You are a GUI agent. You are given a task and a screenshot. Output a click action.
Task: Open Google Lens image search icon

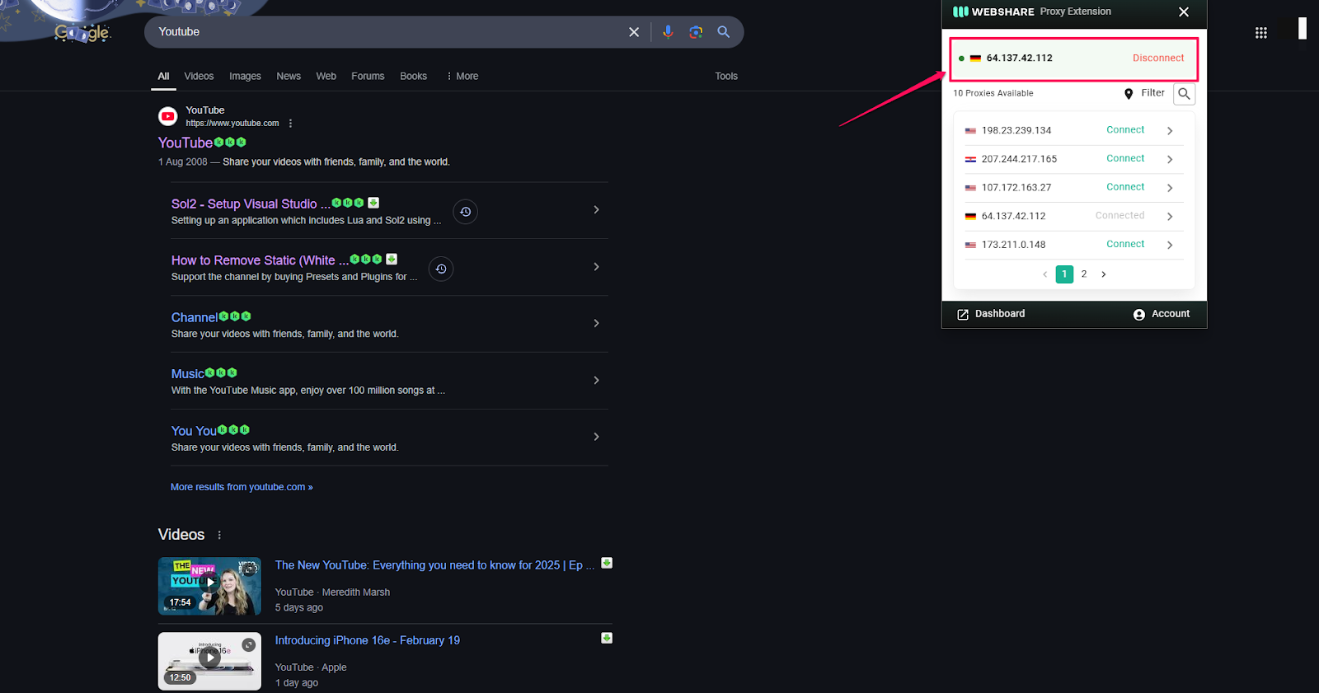pos(696,32)
